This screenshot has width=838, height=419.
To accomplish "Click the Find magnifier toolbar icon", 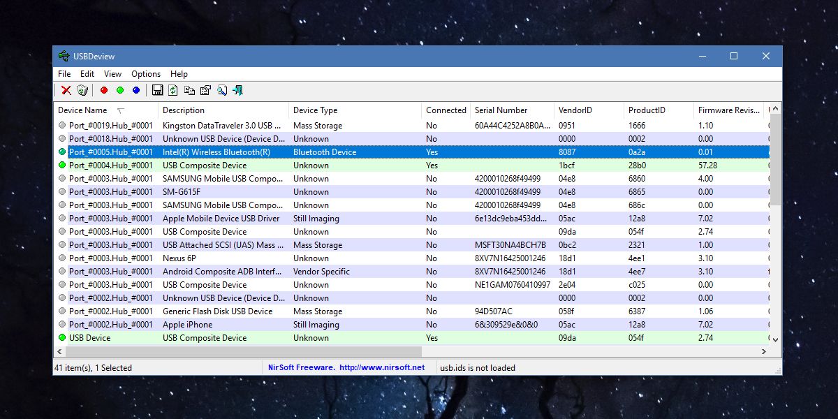I will (x=222, y=90).
